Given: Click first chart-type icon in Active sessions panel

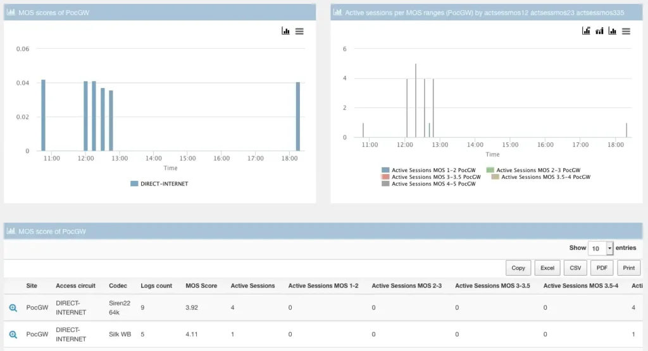Looking at the screenshot, I should [x=586, y=31].
